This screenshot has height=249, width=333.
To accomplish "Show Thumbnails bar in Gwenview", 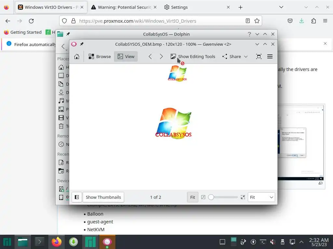I will (103, 197).
